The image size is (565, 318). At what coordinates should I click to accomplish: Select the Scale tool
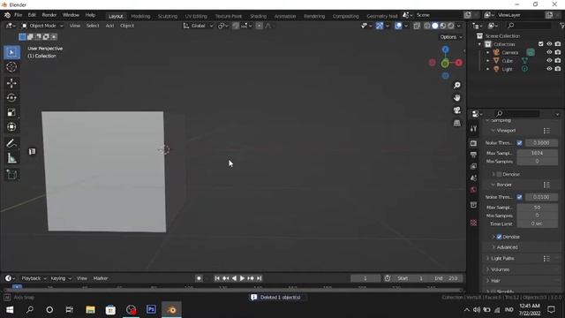(11, 112)
